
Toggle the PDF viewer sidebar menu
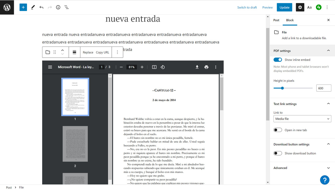point(50,67)
